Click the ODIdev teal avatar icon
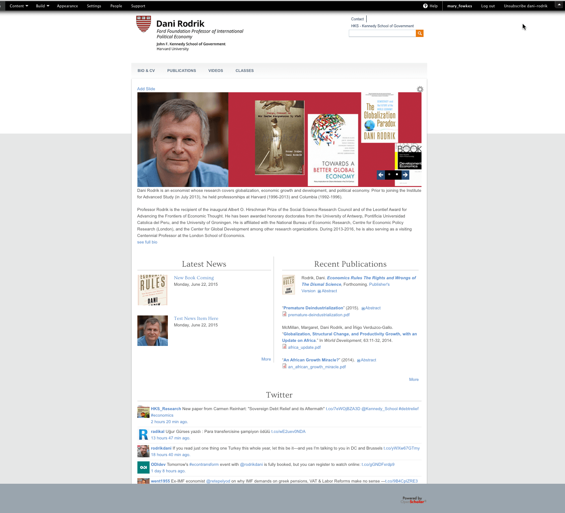The width and height of the screenshot is (565, 513). 143,467
